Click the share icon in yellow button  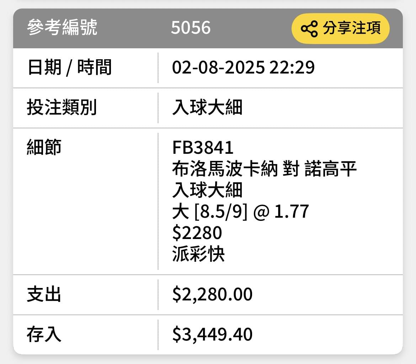point(309,28)
